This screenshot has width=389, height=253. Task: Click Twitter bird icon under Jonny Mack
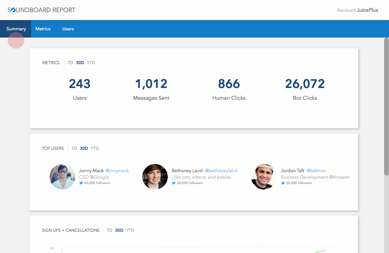pos(81,183)
